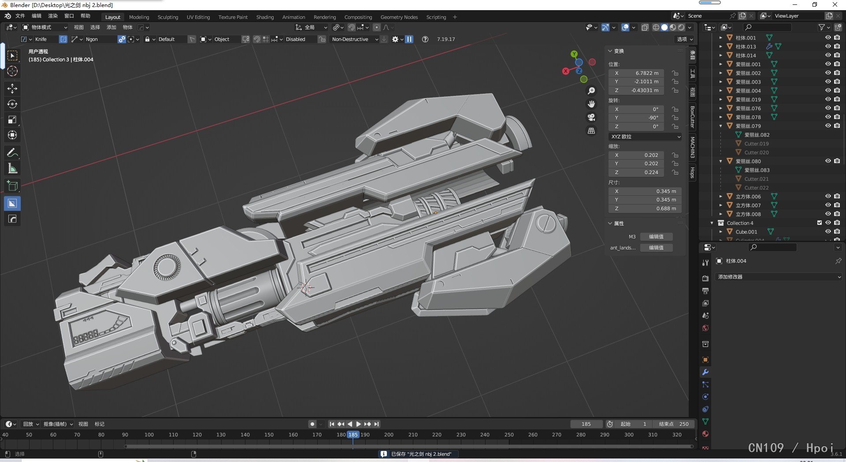Image resolution: width=846 pixels, height=462 pixels.
Task: Select the Move tool
Action: 12,89
